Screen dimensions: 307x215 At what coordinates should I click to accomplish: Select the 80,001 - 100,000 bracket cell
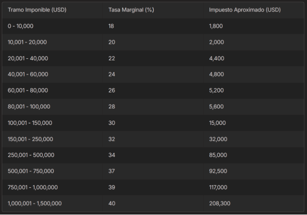[29, 107]
